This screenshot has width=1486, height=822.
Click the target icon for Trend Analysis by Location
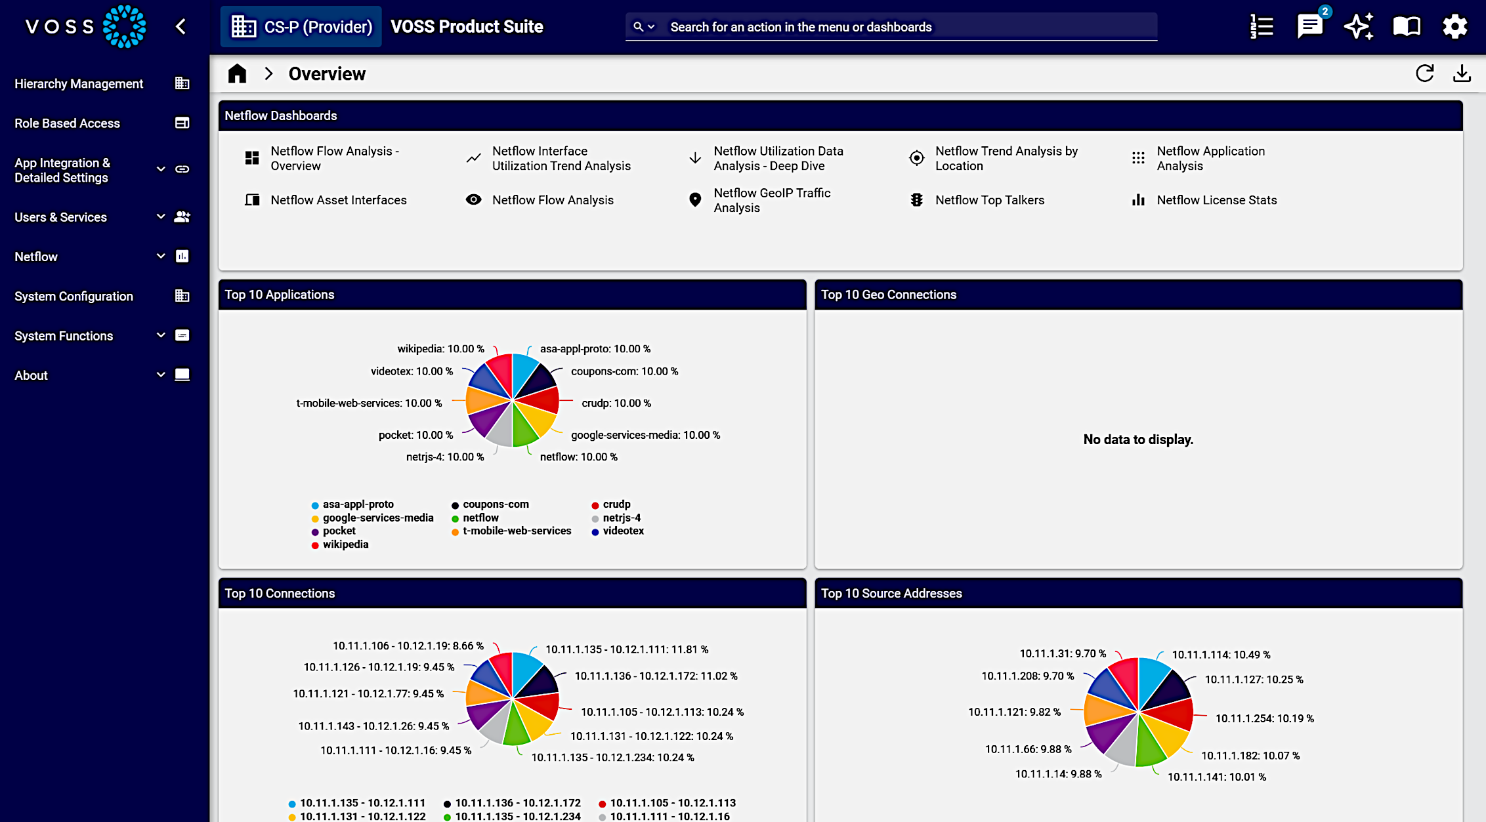[x=917, y=158]
